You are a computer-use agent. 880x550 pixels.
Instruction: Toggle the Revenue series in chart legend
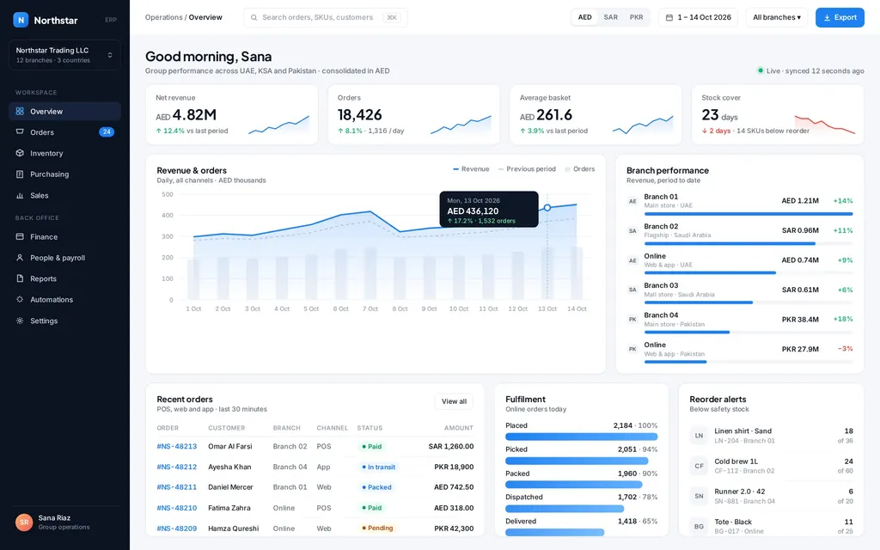(472, 169)
